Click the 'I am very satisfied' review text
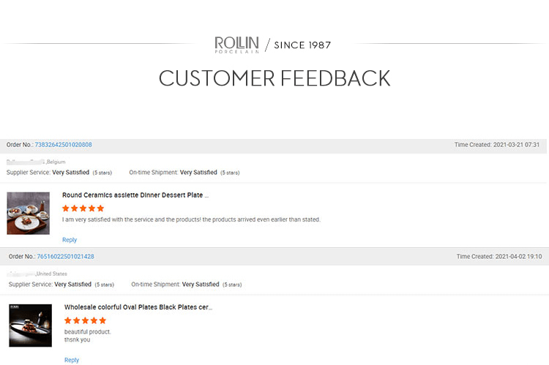This screenshot has width=549, height=365. pos(191,219)
